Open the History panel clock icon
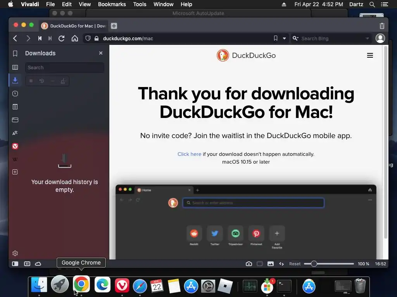The width and height of the screenshot is (397, 297). [x=15, y=94]
